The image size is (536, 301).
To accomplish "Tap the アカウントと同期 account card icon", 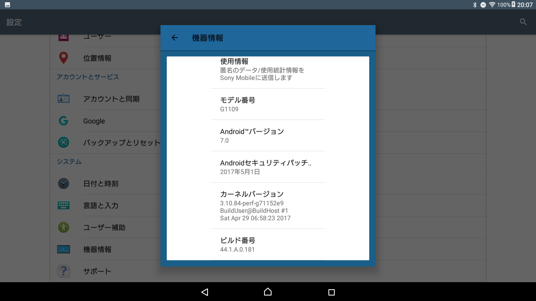I will coord(63,99).
